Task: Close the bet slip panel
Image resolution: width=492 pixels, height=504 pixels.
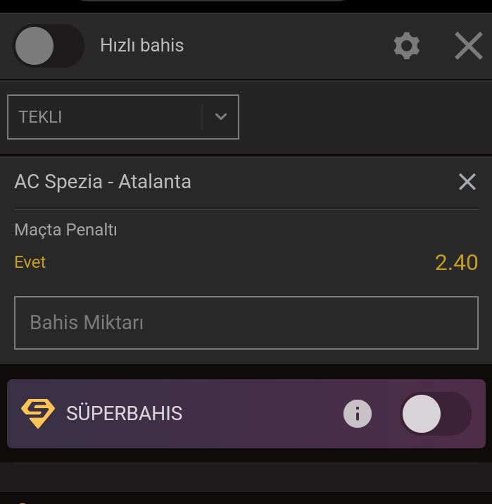Action: pos(469,46)
